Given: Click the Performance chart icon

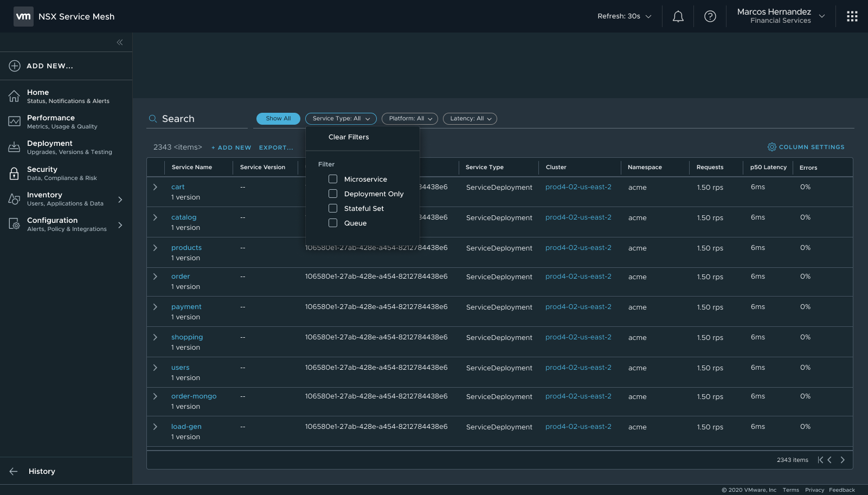Looking at the screenshot, I should 14,121.
